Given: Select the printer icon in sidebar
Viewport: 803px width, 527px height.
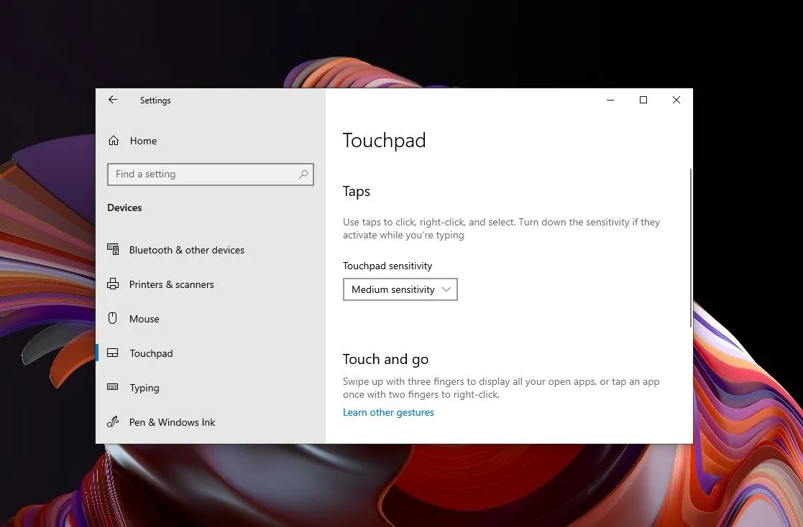Looking at the screenshot, I should (x=113, y=284).
